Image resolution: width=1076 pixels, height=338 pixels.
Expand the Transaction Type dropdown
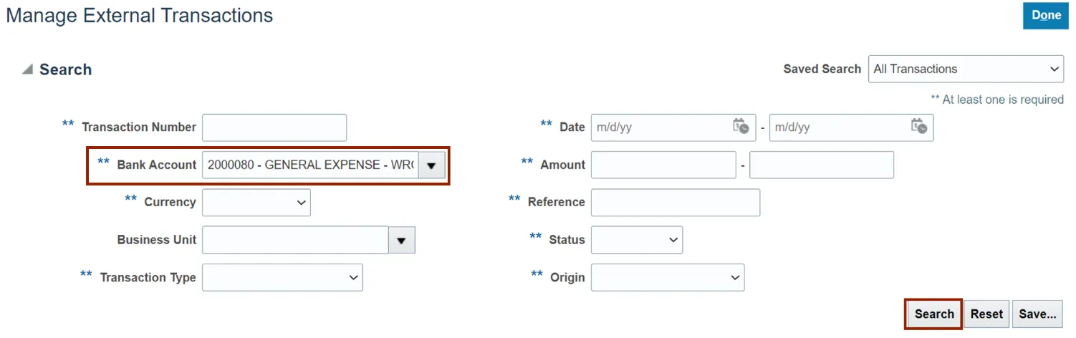tap(282, 277)
